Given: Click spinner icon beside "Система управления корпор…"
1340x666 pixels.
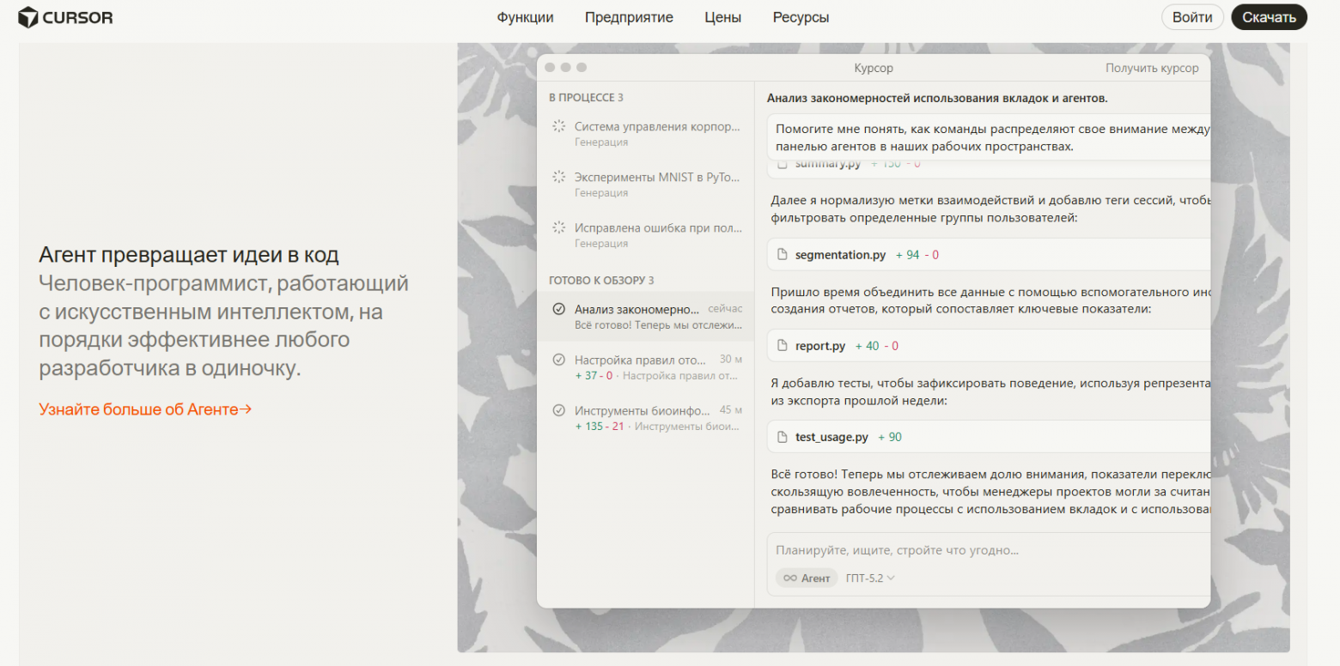Looking at the screenshot, I should (x=558, y=127).
